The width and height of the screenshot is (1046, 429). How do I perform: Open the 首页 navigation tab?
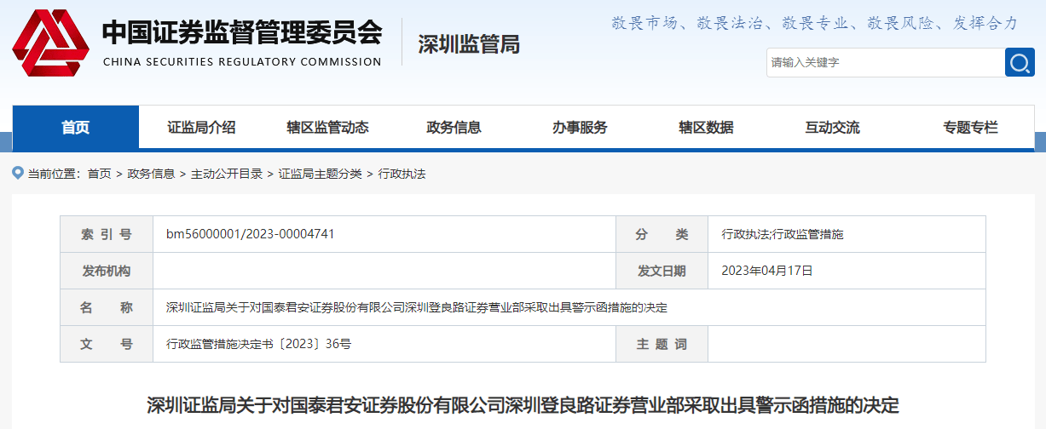75,128
